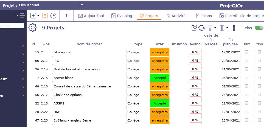
Task: Switch to the Planning tab
Action: pos(122,16)
